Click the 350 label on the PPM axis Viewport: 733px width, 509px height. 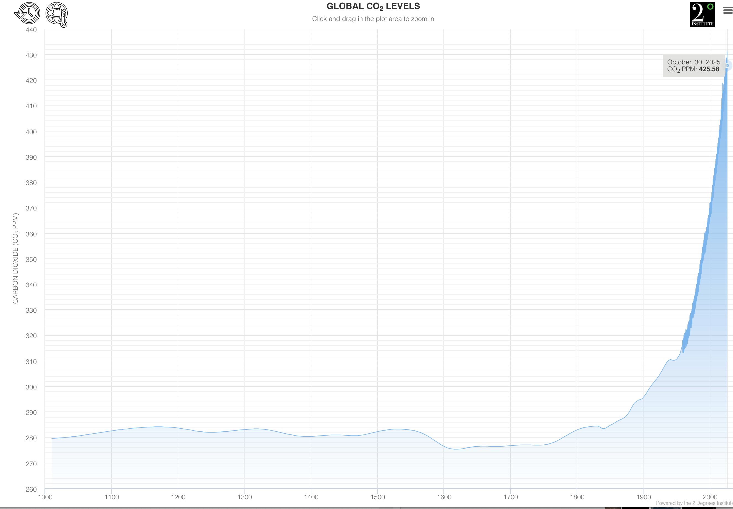[31, 259]
